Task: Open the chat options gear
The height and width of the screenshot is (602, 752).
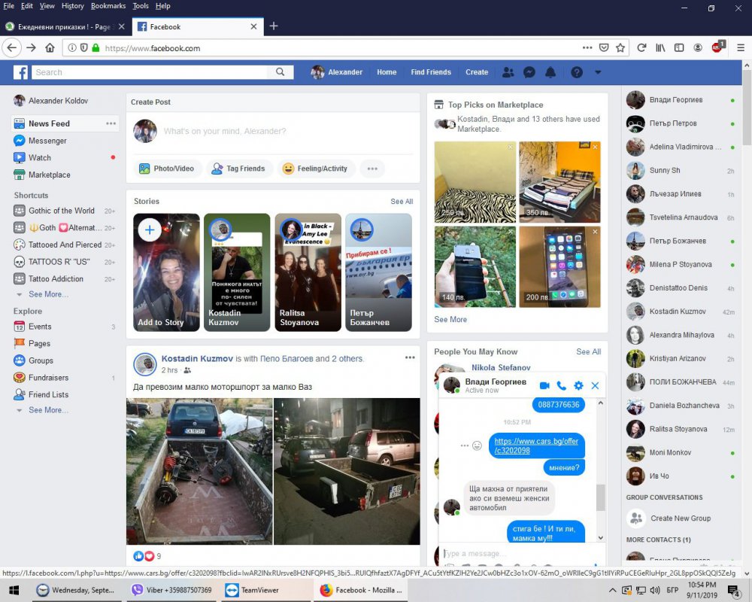Action: [x=578, y=385]
